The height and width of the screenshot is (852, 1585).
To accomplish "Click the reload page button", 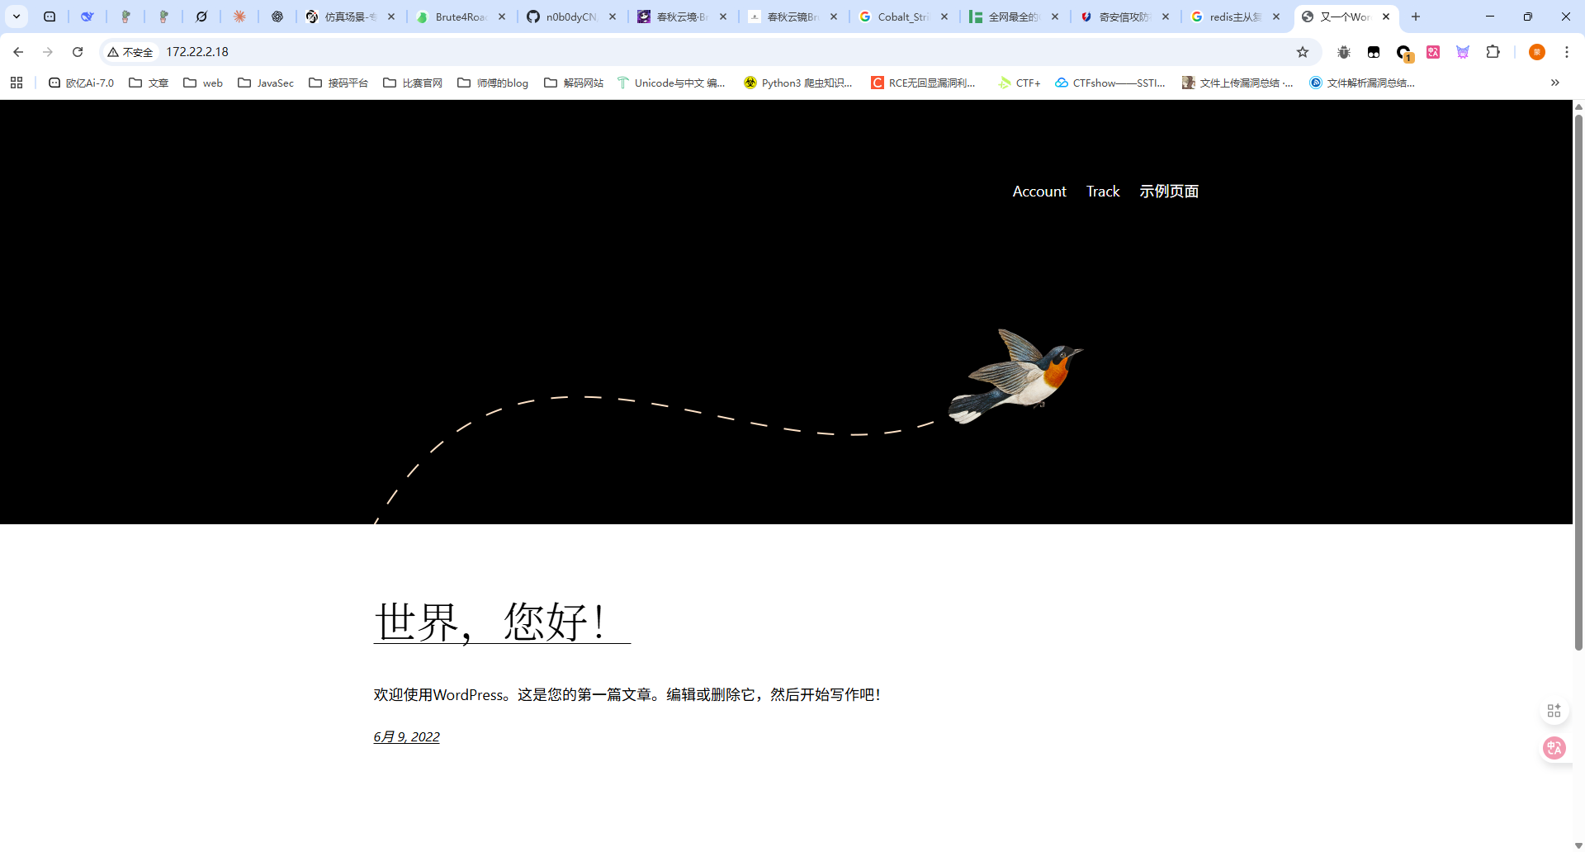I will [78, 51].
